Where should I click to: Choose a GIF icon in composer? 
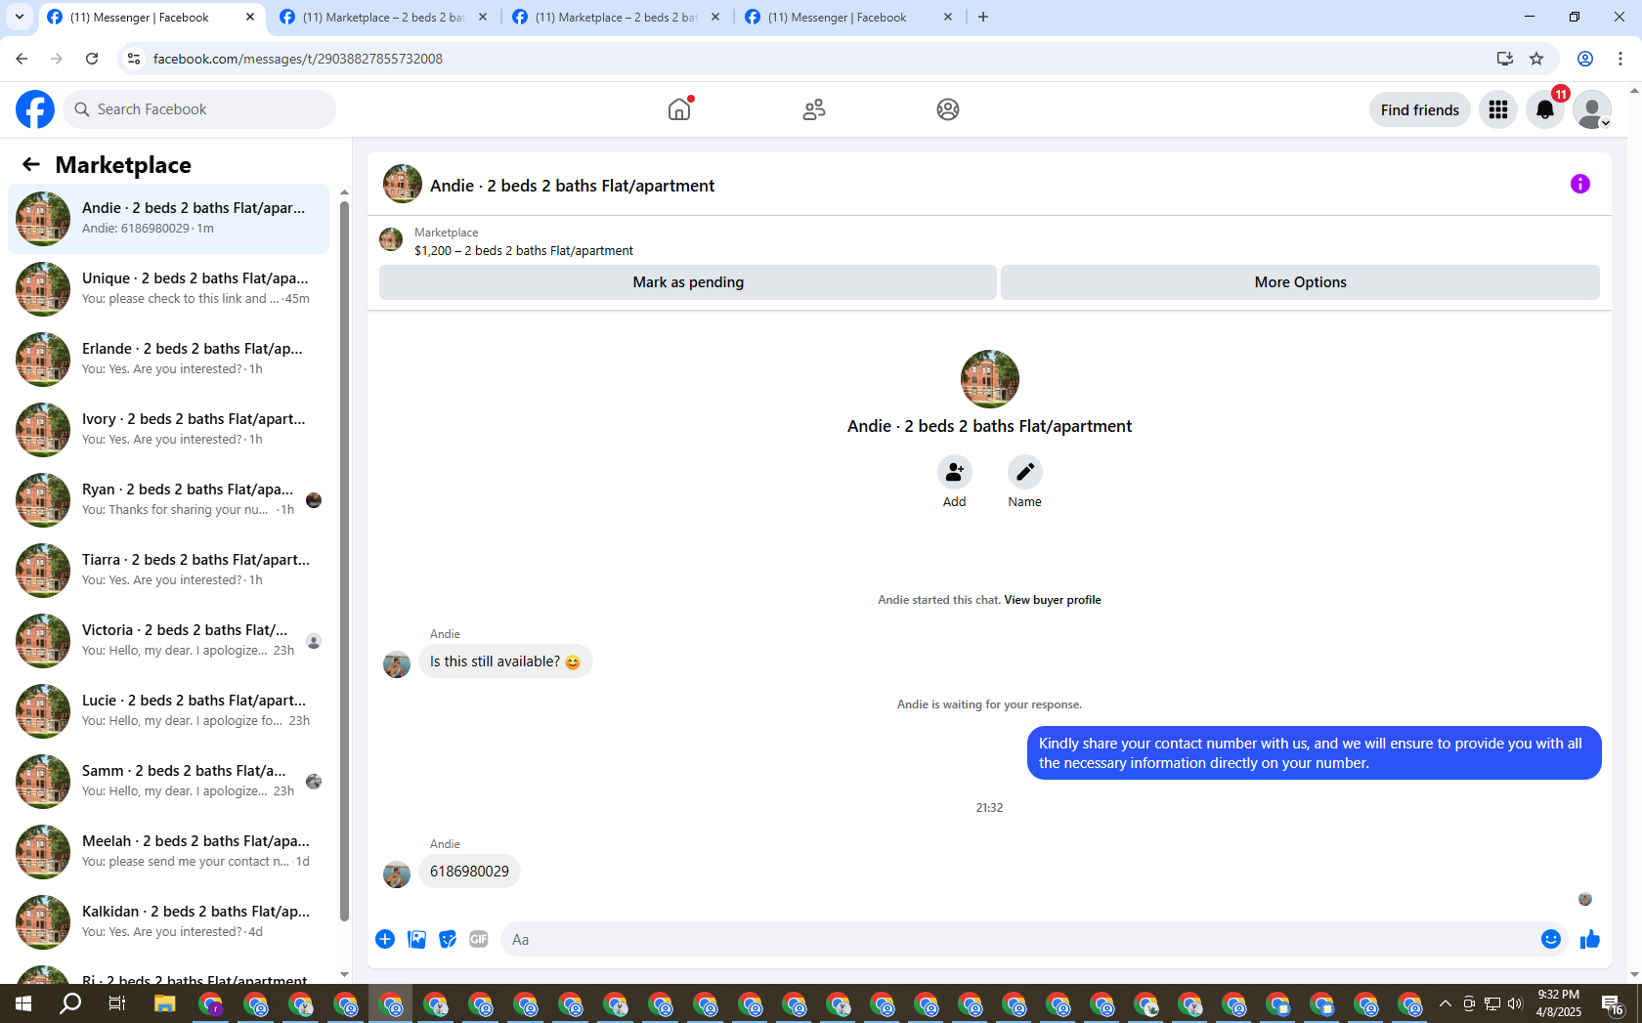coord(479,939)
